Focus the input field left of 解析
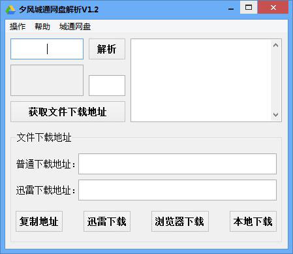 [47, 49]
